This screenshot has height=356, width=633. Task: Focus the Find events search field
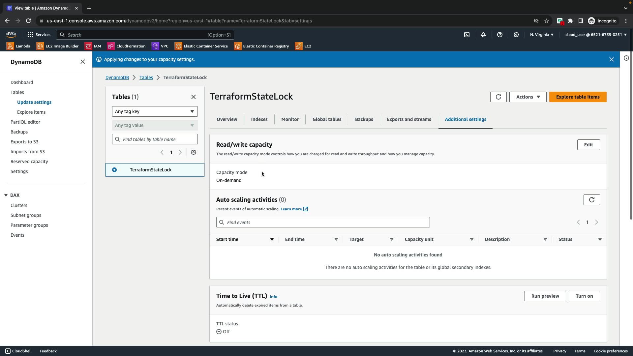[x=323, y=222]
